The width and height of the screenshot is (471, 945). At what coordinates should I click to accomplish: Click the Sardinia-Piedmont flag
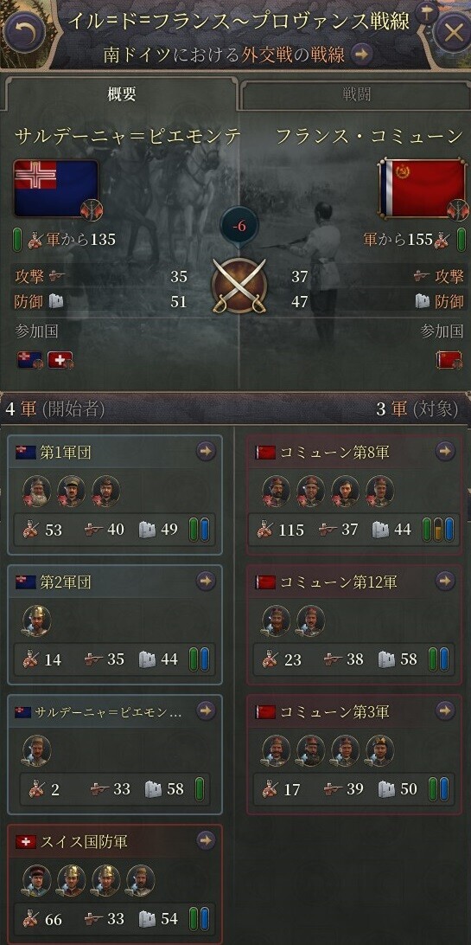point(55,188)
